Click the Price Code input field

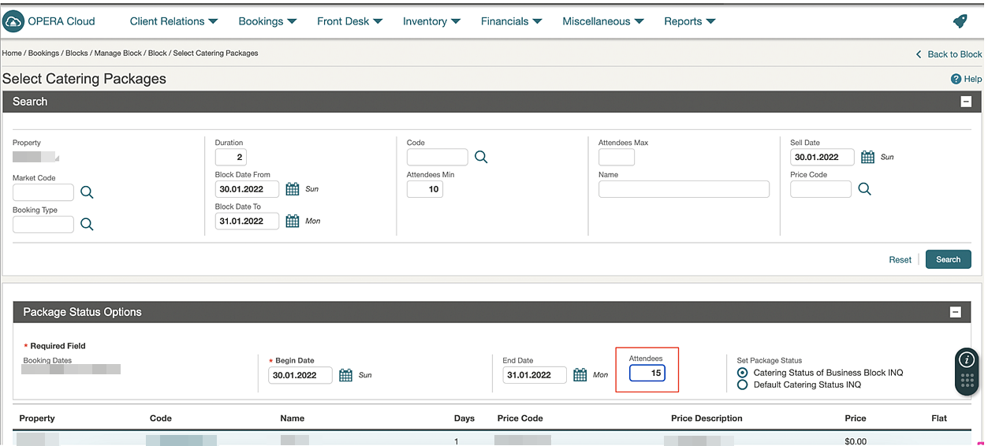821,189
